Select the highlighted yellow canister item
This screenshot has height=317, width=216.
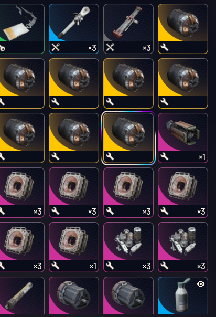point(128,138)
